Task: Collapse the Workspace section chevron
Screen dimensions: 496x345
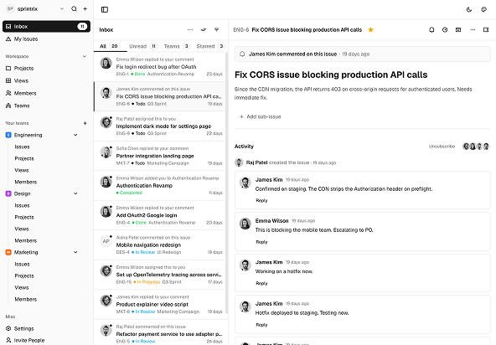Action: pos(85,56)
